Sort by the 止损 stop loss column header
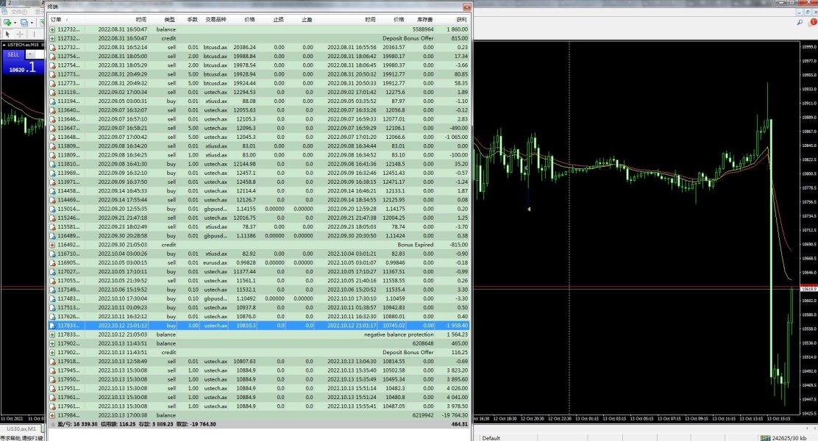The width and height of the screenshot is (818, 441). tap(279, 19)
